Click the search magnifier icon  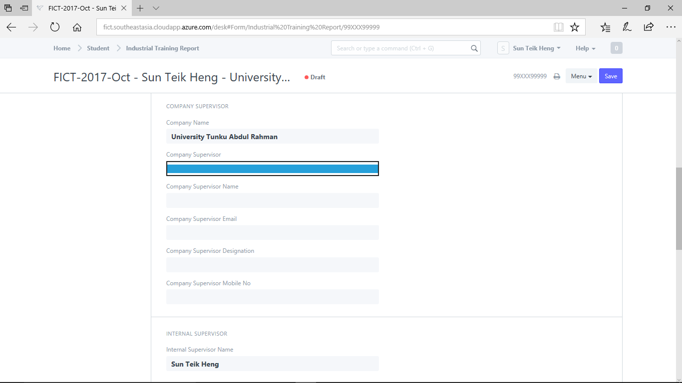click(474, 48)
